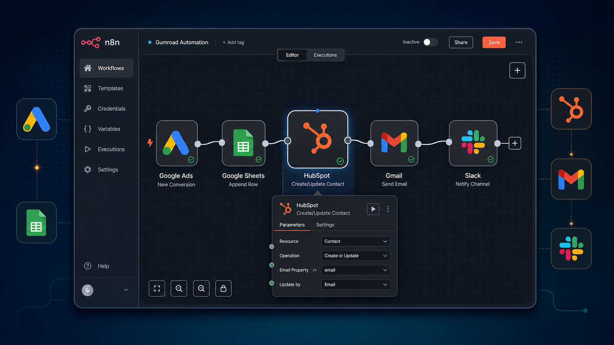Switch to the panel Settings tab

tap(325, 225)
